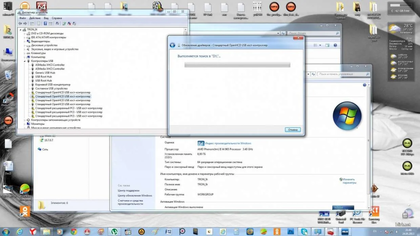This screenshot has height=236, width=420.
Task: Click Счетчики и средства производительности link
Action: coord(130,202)
